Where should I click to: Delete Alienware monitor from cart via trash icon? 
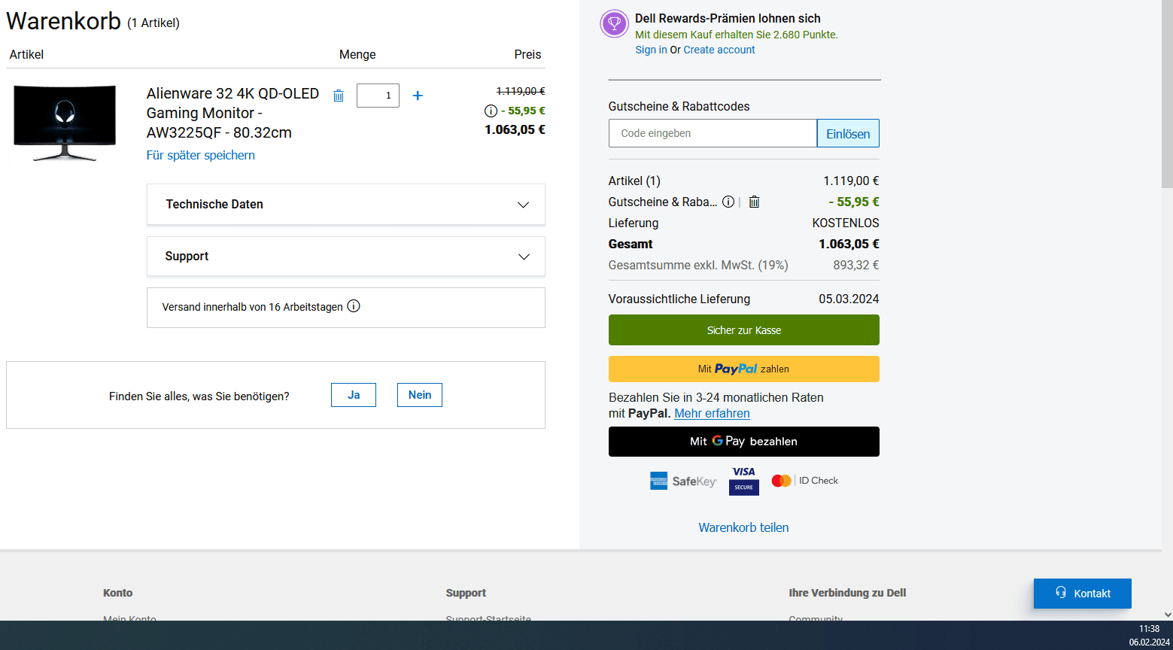click(339, 96)
